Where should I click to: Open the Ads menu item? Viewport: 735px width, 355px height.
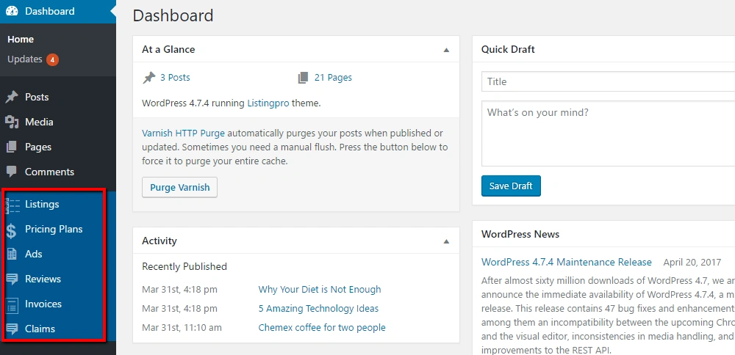34,254
